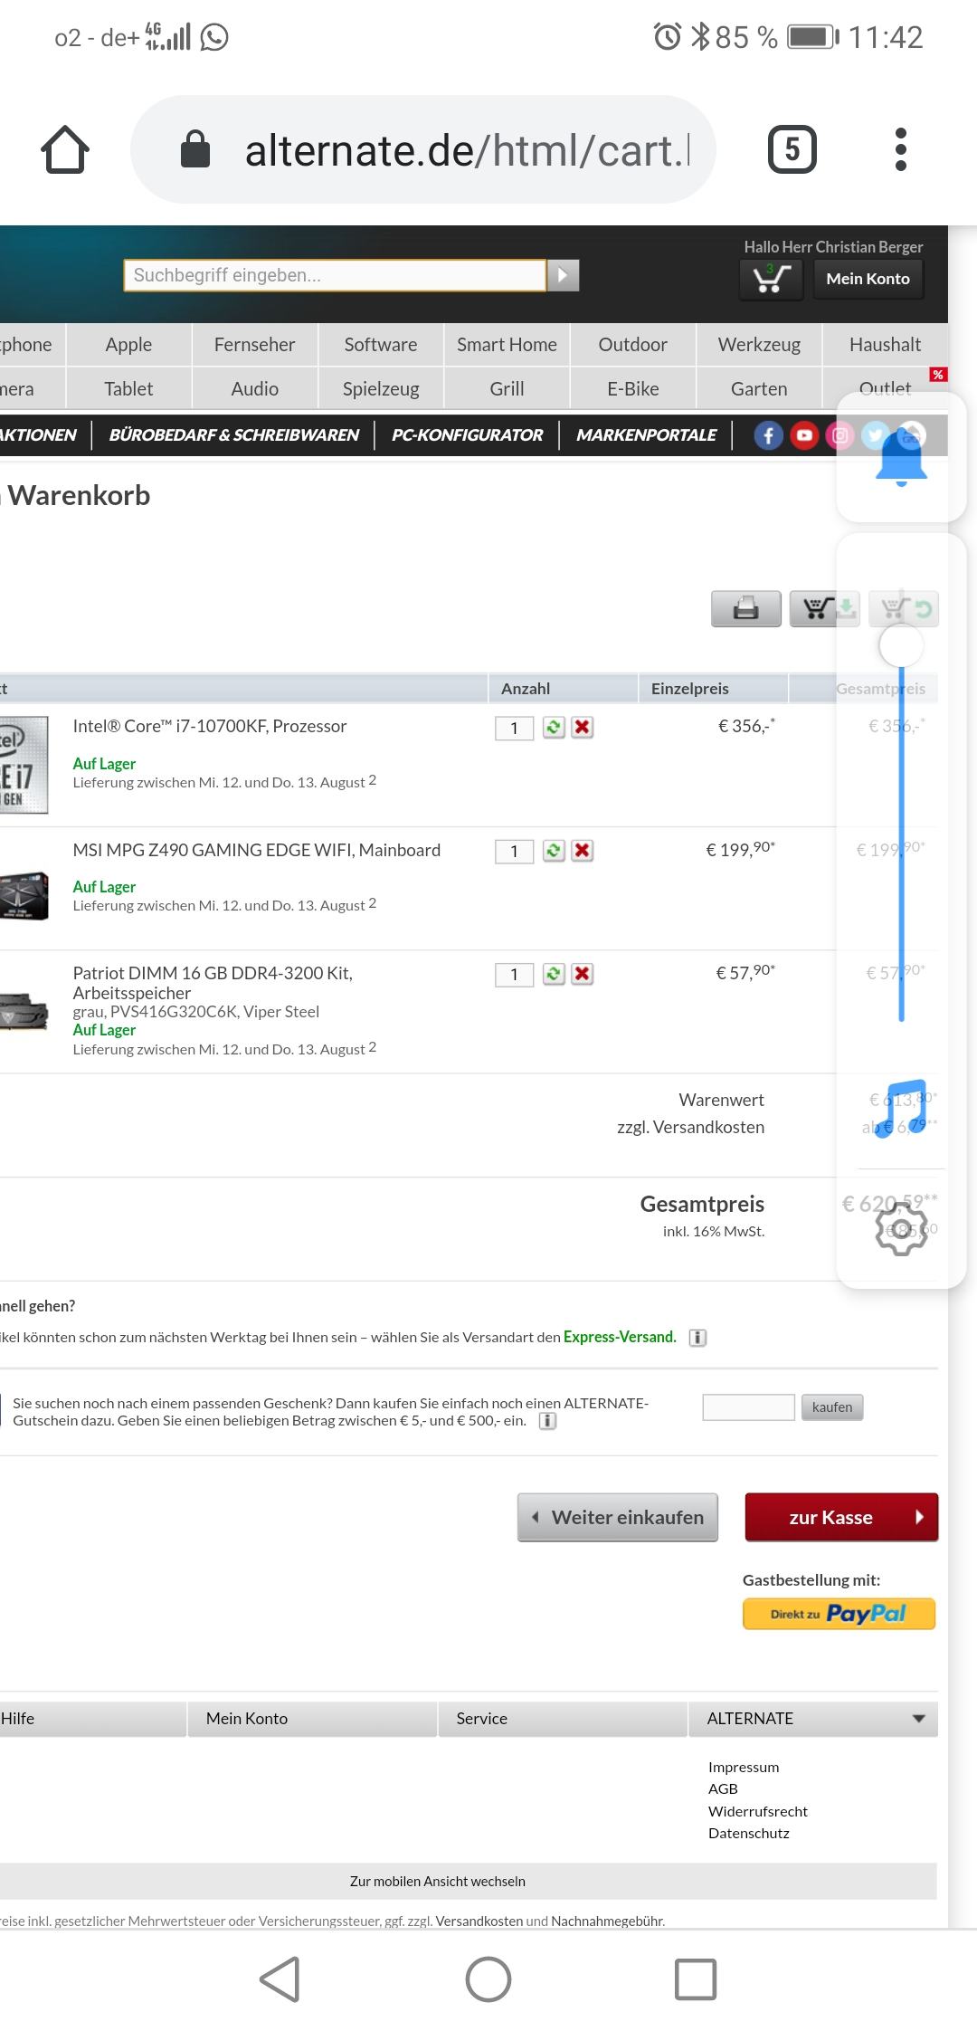Edit quantity for MSI MPG Z490 mainboard
Image resolution: width=977 pixels, height=2031 pixels.
(x=514, y=851)
